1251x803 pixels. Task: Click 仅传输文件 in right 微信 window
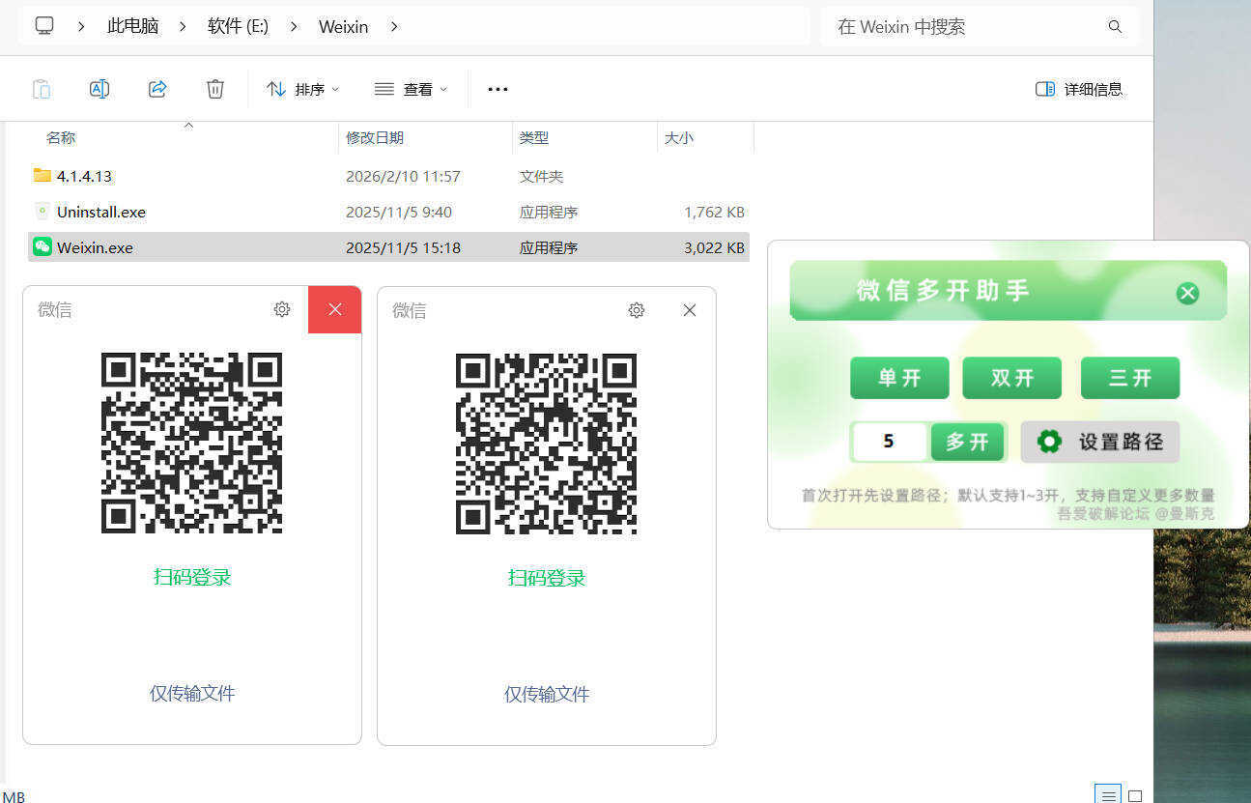(x=547, y=694)
